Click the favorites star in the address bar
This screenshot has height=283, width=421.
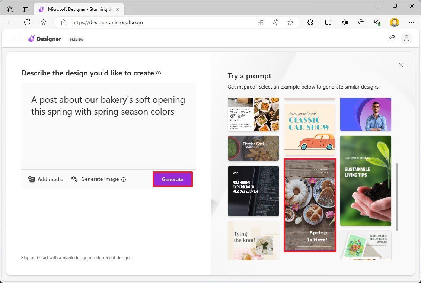point(290,22)
